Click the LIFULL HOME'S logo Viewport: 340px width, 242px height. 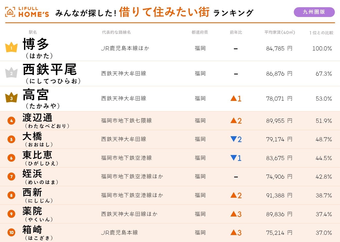[27, 12]
